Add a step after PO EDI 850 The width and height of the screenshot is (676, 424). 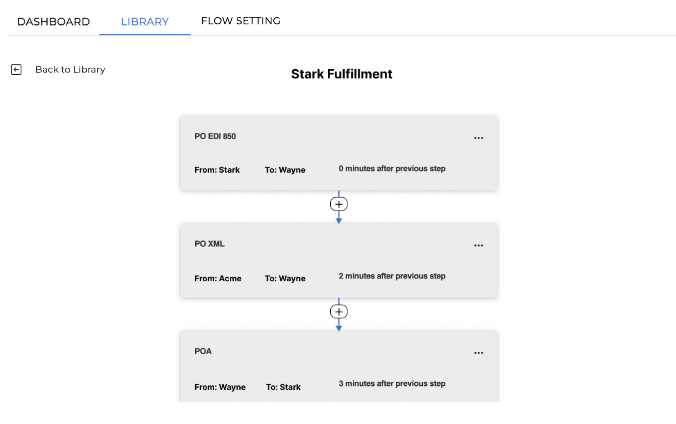pos(339,204)
